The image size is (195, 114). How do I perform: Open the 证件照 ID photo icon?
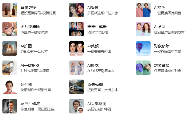point(10,87)
